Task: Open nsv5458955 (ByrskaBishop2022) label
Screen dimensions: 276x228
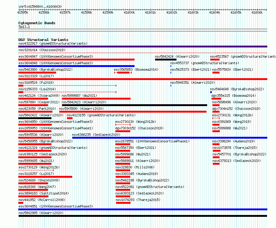Action: [x=46, y=141]
